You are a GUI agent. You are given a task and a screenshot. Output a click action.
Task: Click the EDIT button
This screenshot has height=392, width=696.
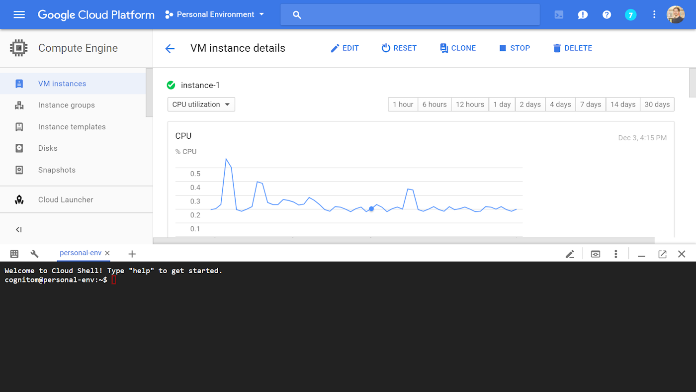click(345, 48)
